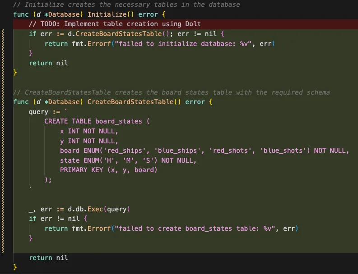Place cursor on first return nil statement

tap(48, 63)
